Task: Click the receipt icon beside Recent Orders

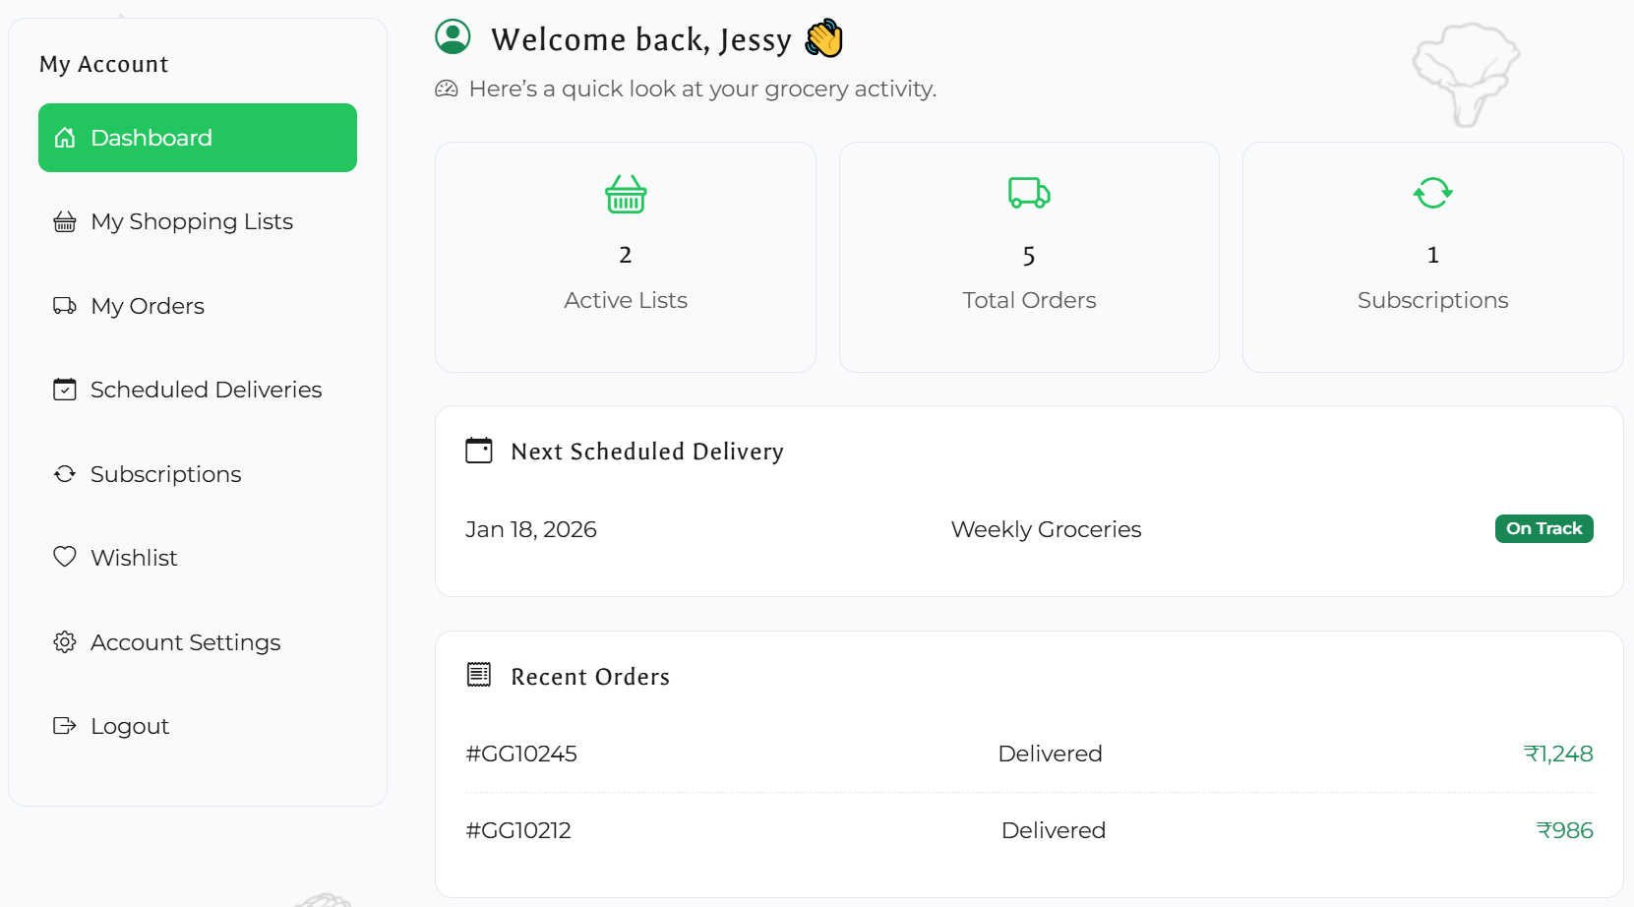Action: [479, 675]
